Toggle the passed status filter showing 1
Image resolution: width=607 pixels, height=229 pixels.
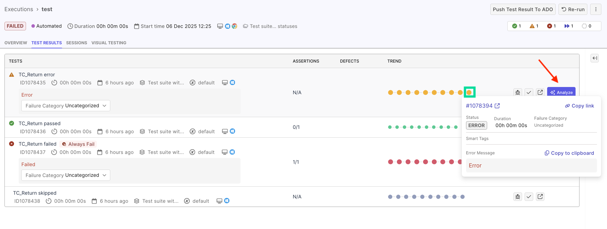click(x=517, y=26)
